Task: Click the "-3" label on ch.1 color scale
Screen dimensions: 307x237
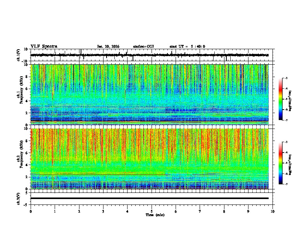Action: coord(286,78)
